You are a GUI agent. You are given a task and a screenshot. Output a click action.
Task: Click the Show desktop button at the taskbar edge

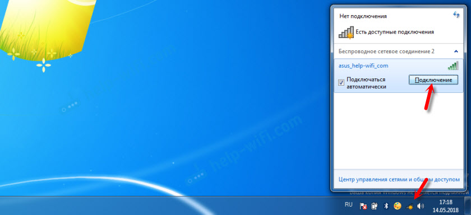[x=468, y=205]
